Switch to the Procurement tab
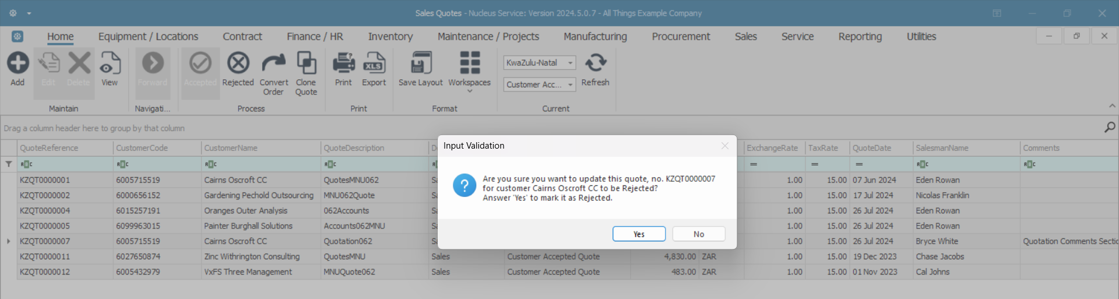 (681, 37)
